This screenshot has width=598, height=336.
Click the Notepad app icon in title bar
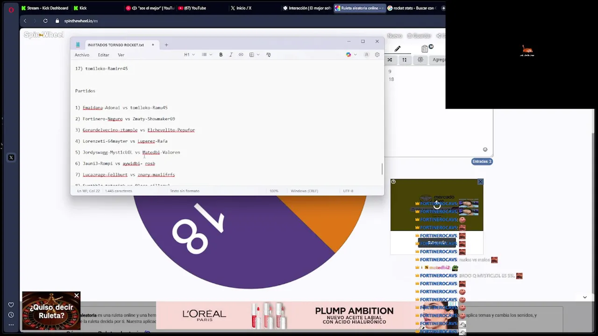[78, 45]
